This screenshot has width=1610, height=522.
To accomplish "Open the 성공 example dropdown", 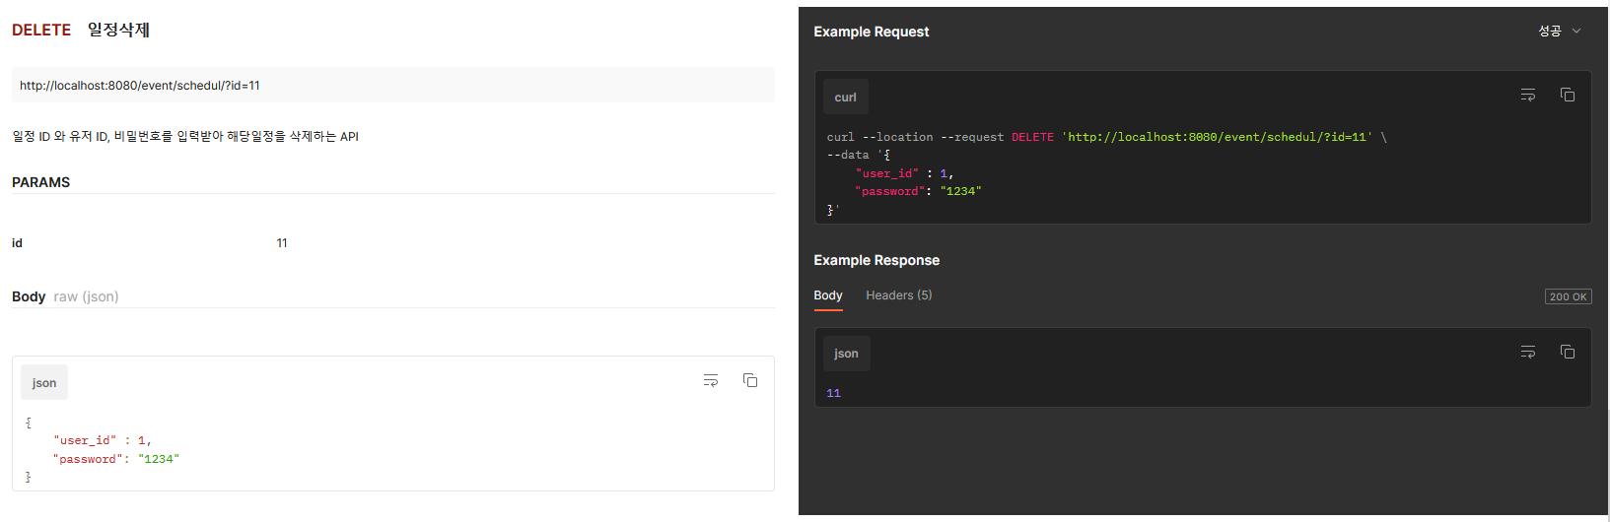I will click(1560, 32).
